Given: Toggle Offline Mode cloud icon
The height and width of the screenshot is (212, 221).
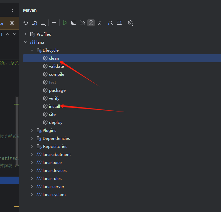Looking at the screenshot, I should coord(82,23).
